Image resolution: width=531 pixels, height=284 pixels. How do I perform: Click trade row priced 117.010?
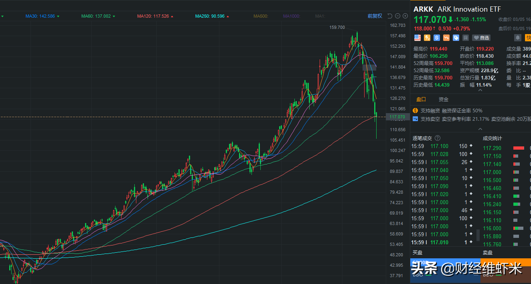(442, 242)
